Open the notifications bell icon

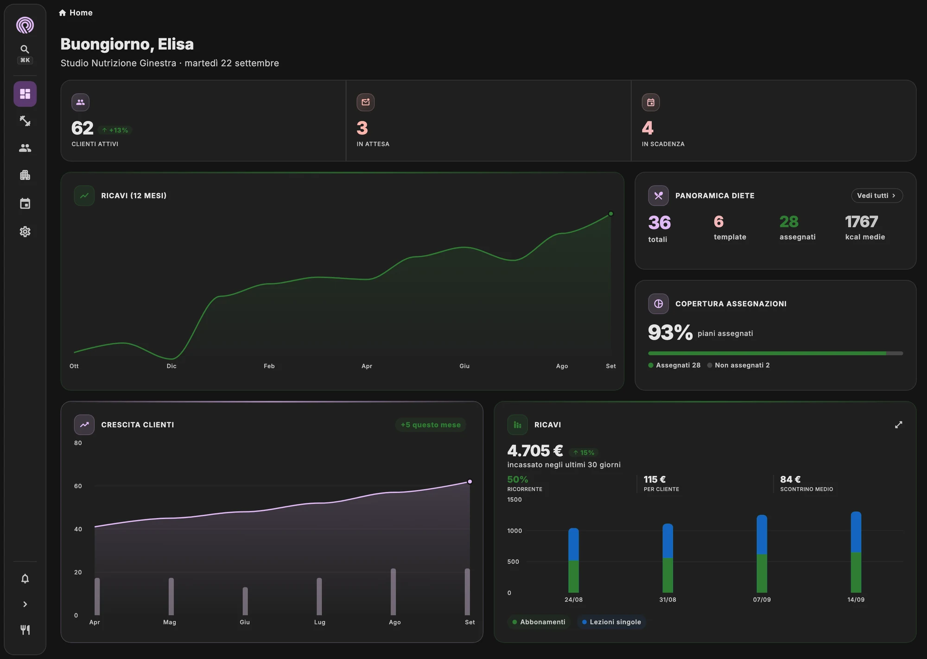coord(25,578)
